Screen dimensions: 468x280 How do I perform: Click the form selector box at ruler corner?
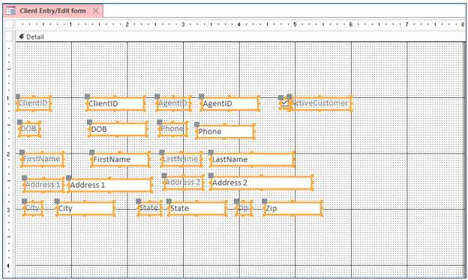[9, 24]
